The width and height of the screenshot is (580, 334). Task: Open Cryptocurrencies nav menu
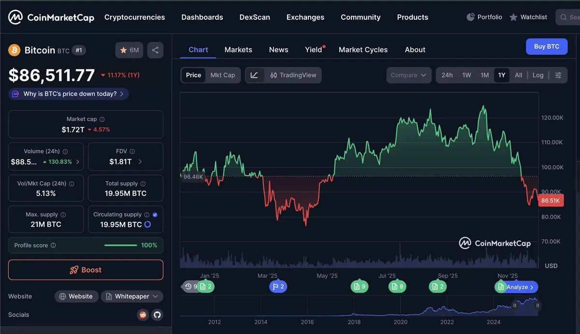[x=135, y=17]
